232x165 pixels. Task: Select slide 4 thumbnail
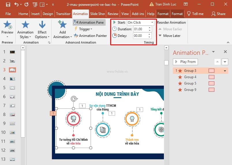[12, 79]
